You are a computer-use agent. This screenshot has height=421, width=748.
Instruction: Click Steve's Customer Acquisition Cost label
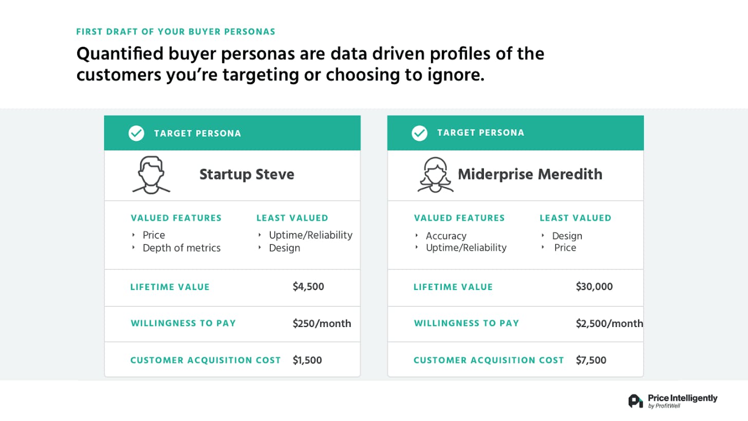tap(205, 360)
